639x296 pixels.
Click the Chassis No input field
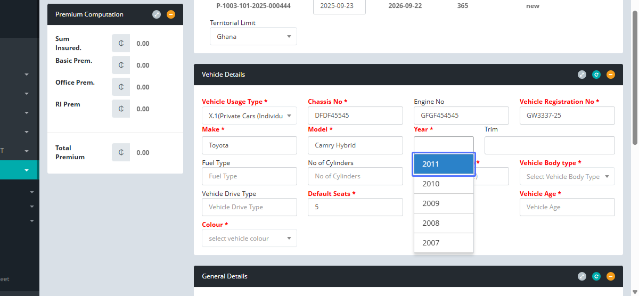(x=355, y=116)
